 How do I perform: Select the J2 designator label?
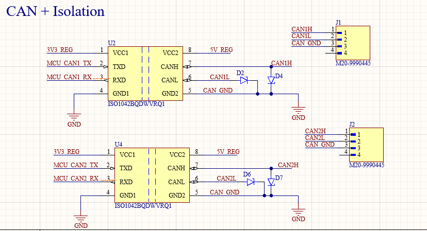[x=352, y=125]
